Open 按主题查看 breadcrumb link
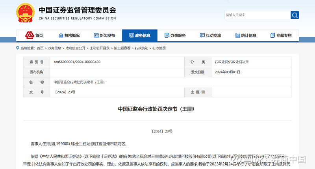The height and width of the screenshot is (169, 315). (122, 48)
